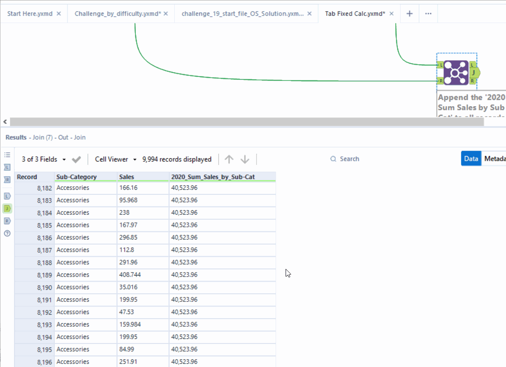Screen dimensions: 506x367
Task: Select the R input anchor in Results sidebar
Action: point(7,180)
